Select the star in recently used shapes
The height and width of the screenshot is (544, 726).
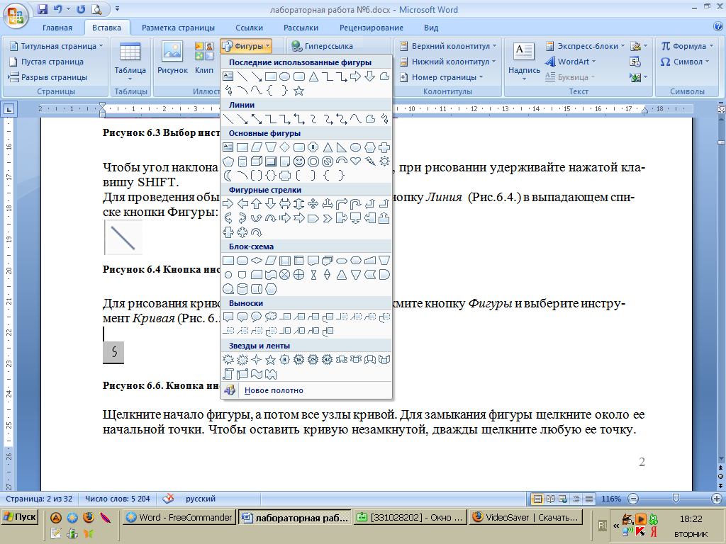pos(299,91)
